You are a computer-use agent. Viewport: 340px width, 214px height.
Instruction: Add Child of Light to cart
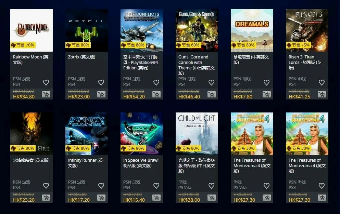tap(211, 198)
